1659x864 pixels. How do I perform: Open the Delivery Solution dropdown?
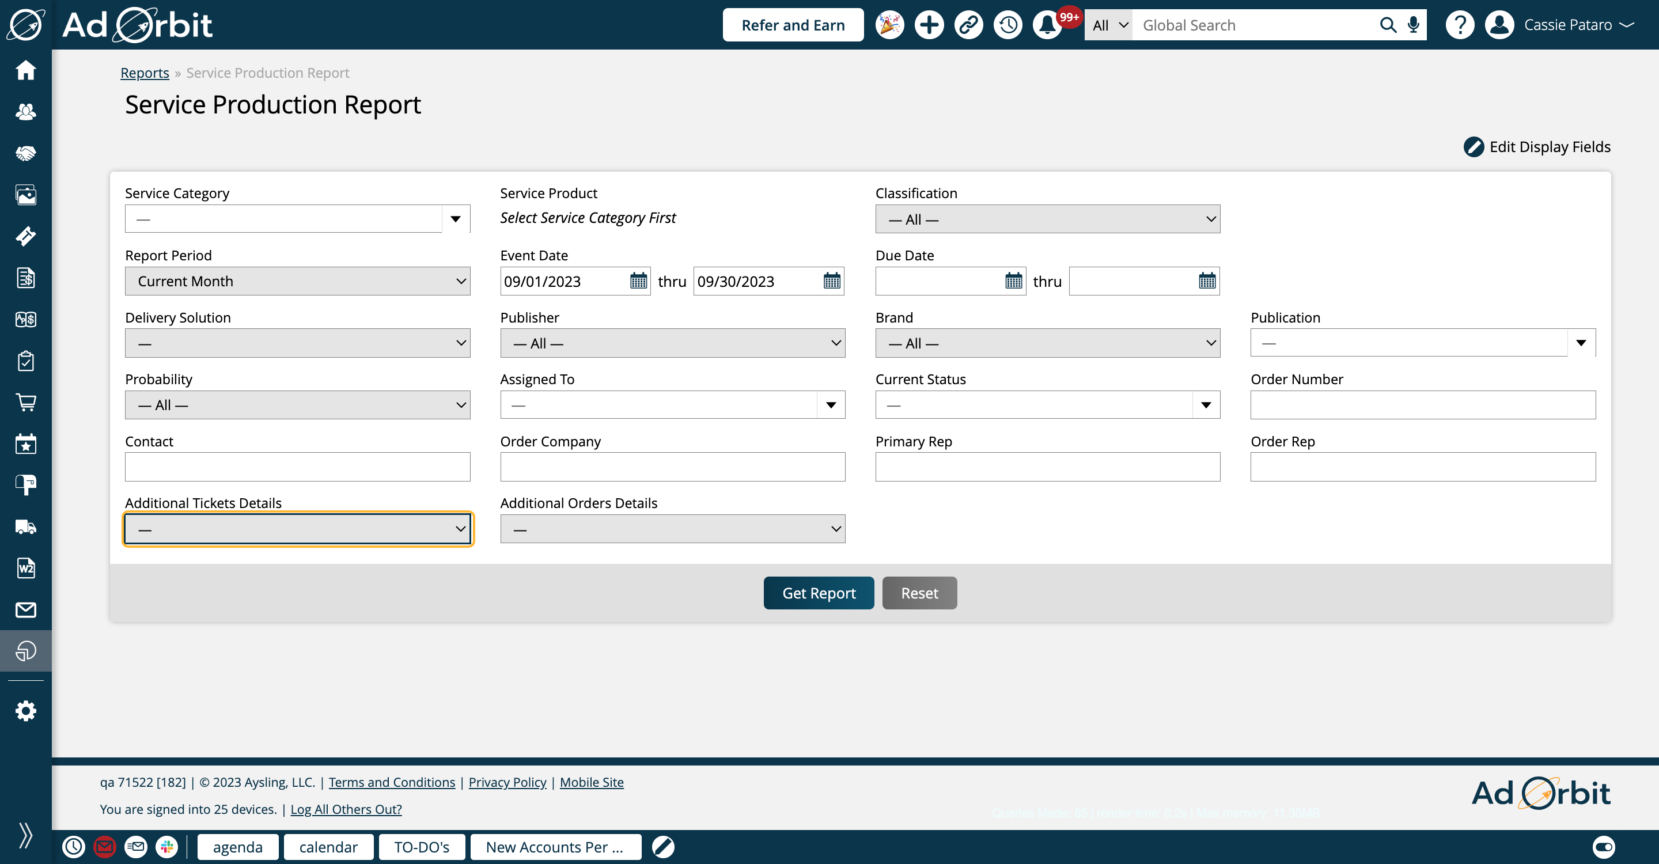tap(298, 343)
